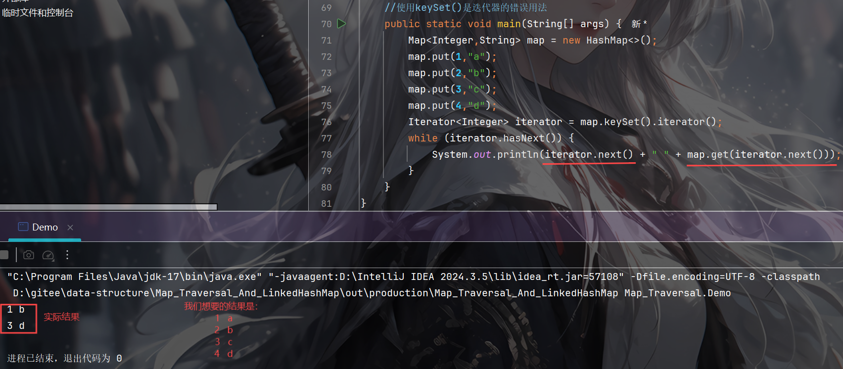Click line number 69 in the gutter
843x369 pixels.
tap(326, 7)
